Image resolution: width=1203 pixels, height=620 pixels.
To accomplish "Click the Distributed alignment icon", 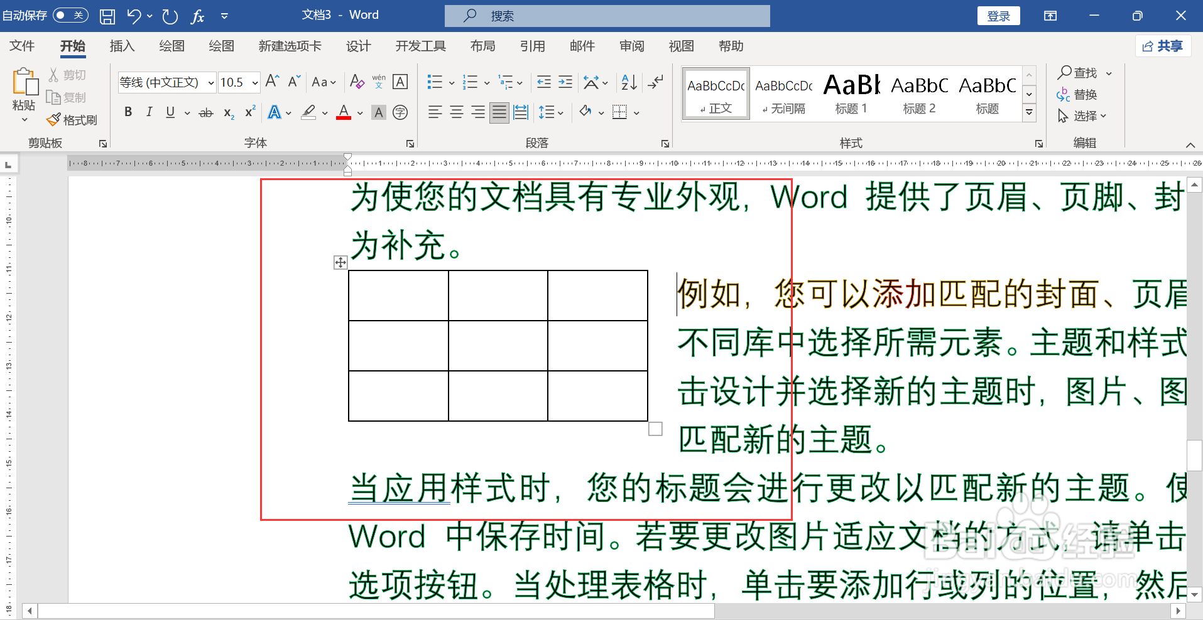I will point(521,112).
